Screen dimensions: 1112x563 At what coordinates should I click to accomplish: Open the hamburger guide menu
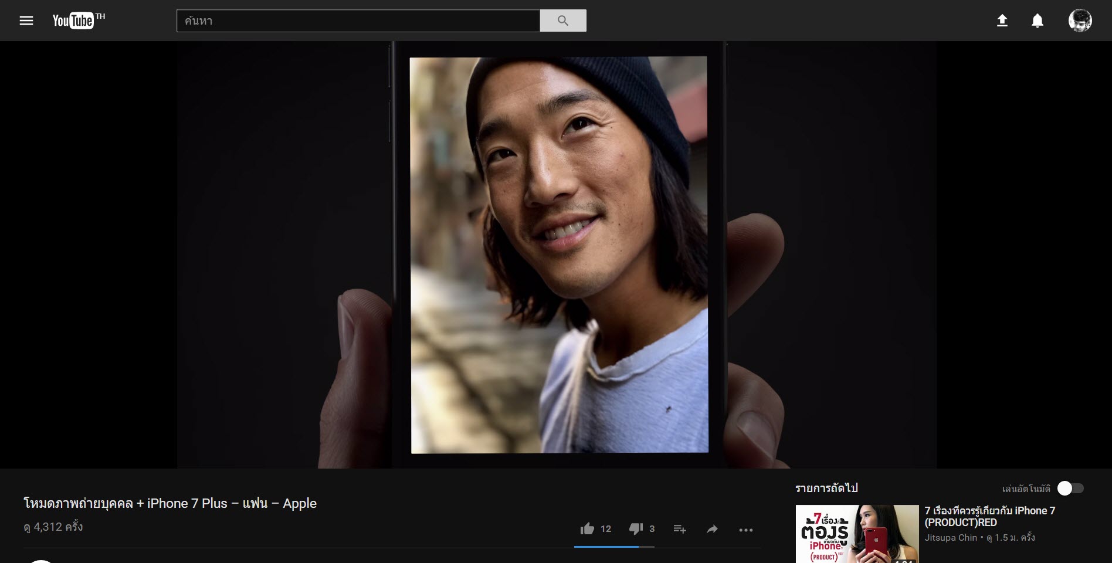click(26, 21)
